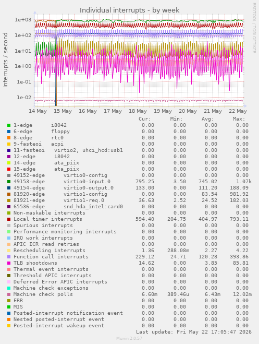259x344 pixels.
Task: Click the dark red Local timer interrupts swatch
Action: pyautogui.click(x=9, y=219)
